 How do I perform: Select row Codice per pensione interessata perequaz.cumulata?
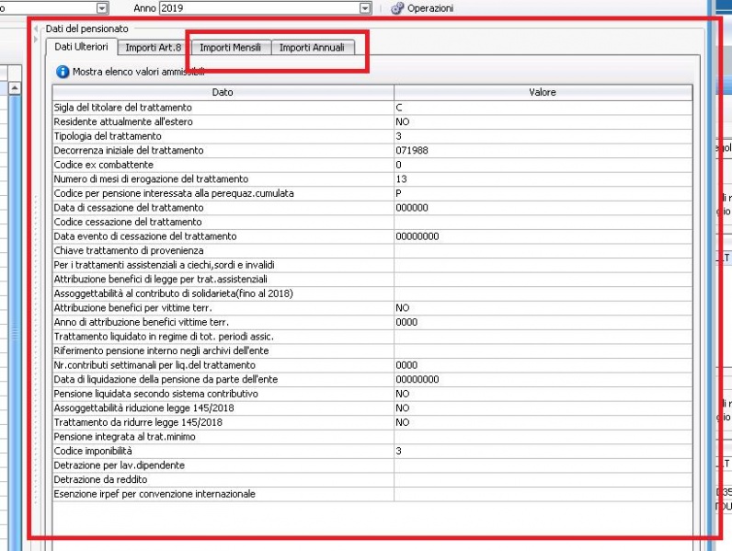tap(372, 193)
